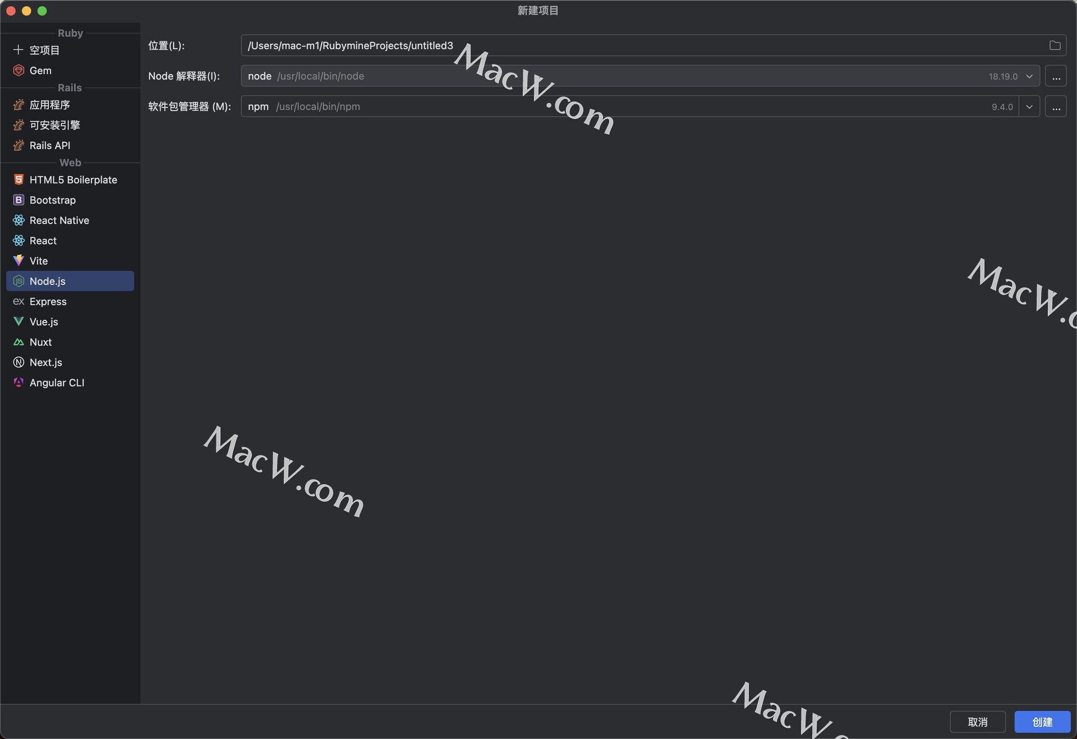Viewport: 1077px width, 739px height.
Task: Choose the Gem project type
Action: 70,70
